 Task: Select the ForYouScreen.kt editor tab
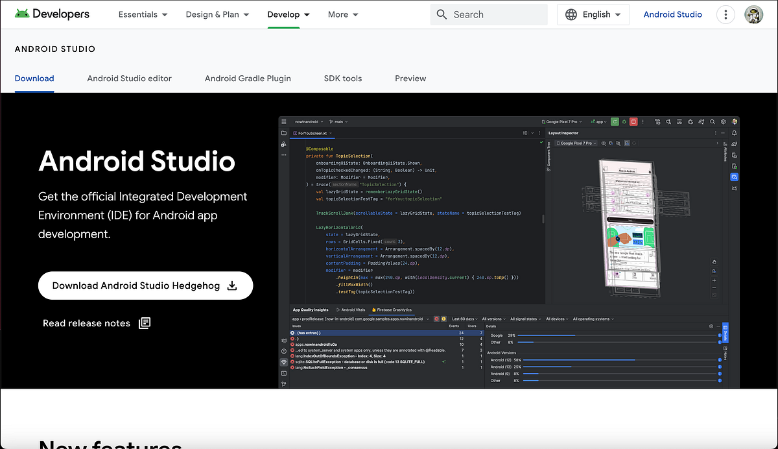tap(314, 133)
